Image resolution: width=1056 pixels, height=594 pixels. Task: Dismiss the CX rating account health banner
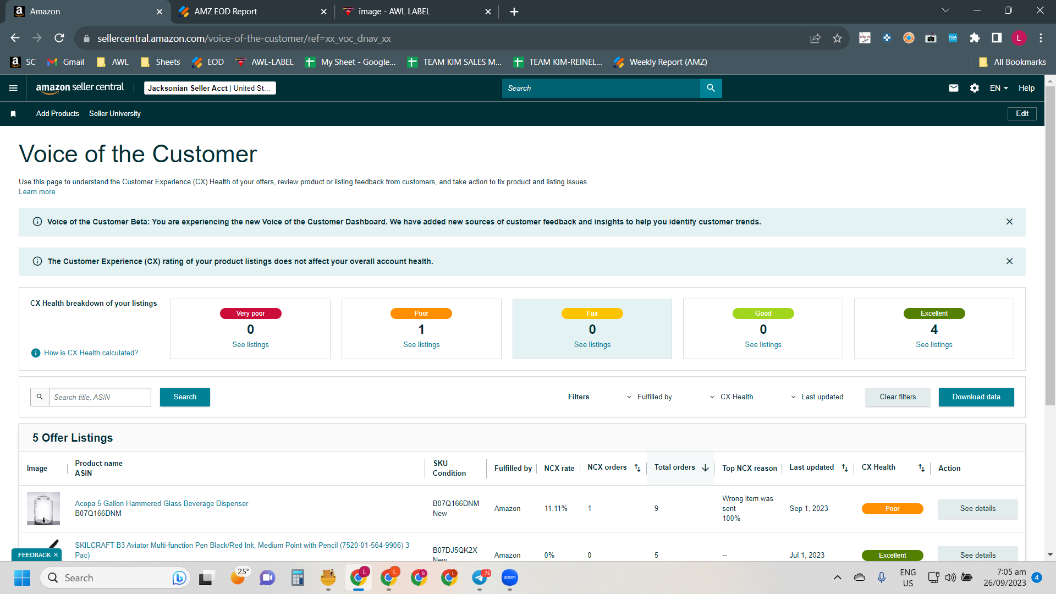1009,261
